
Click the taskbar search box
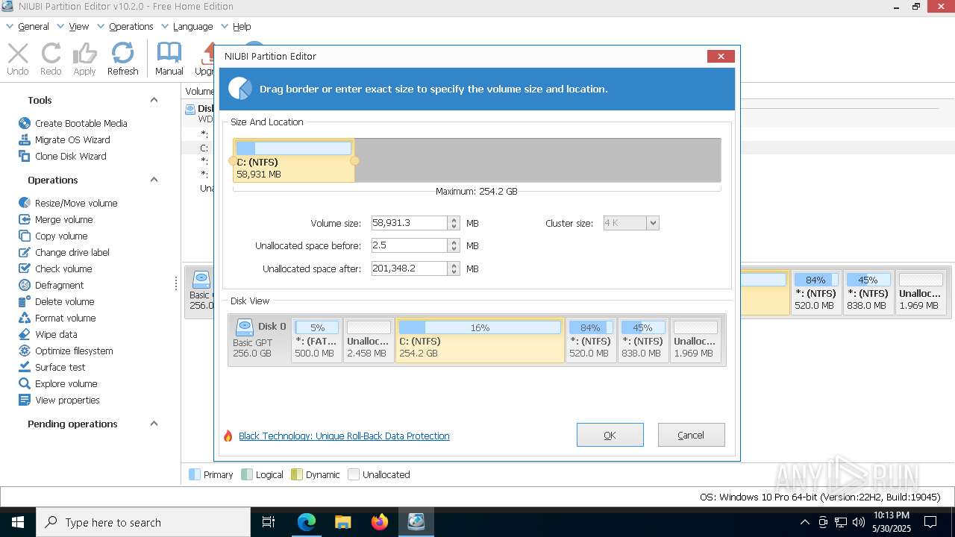(x=143, y=522)
